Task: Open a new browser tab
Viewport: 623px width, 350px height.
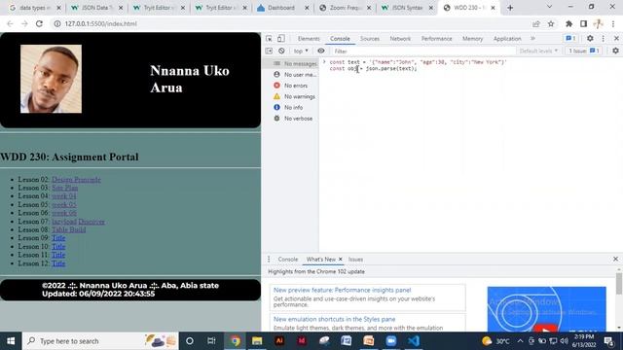Action: tap(510, 8)
